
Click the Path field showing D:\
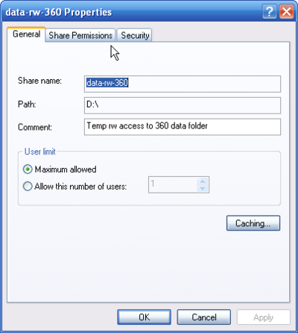(183, 105)
